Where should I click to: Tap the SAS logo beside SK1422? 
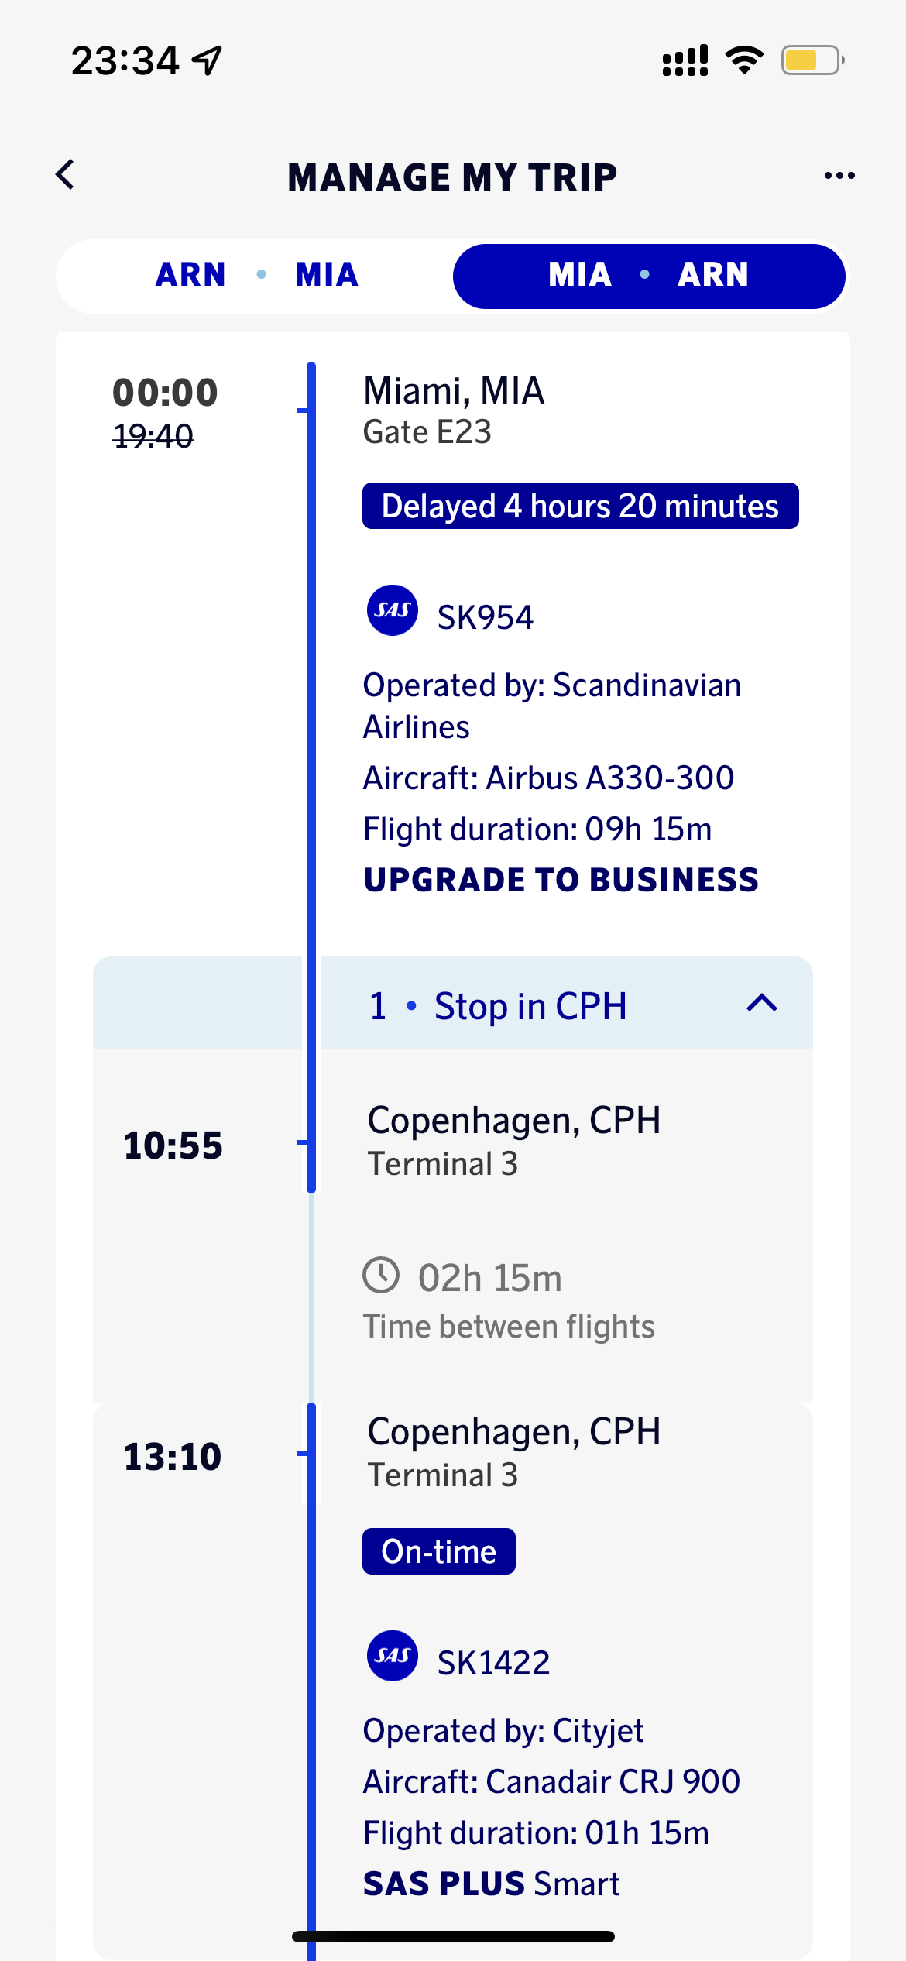click(392, 1656)
